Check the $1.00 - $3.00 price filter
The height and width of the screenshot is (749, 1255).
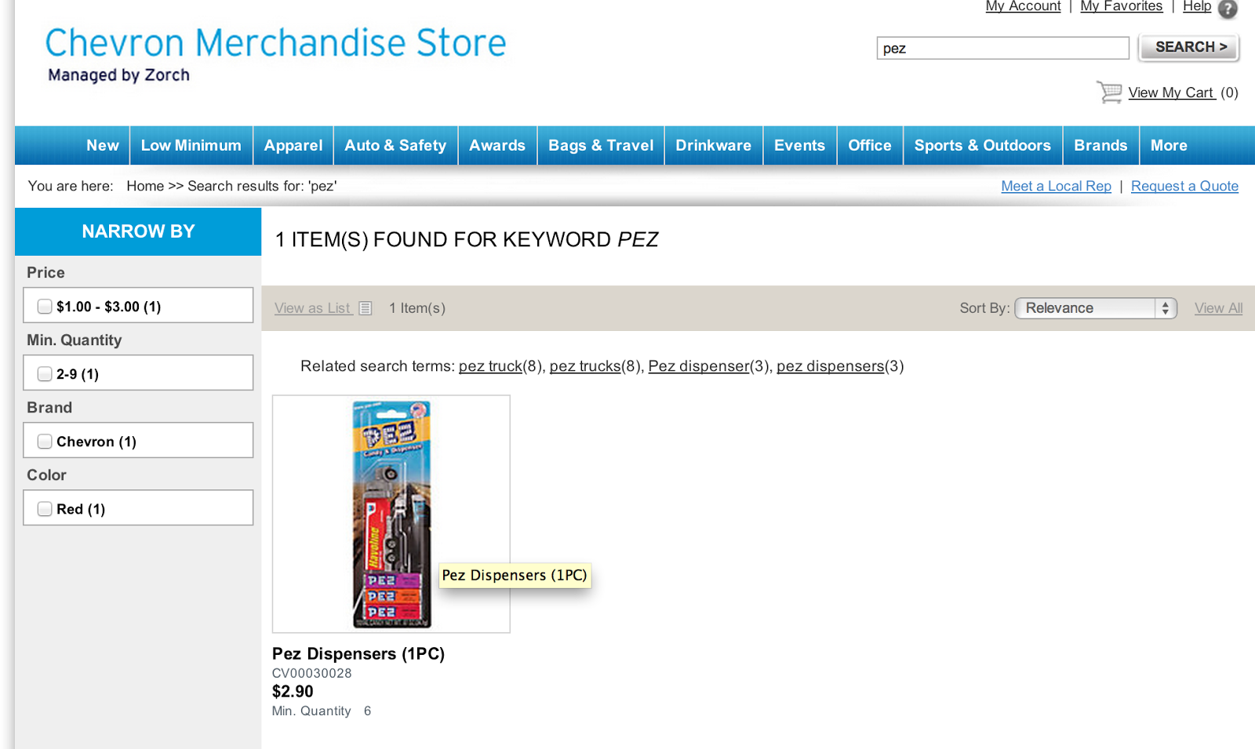(x=45, y=307)
